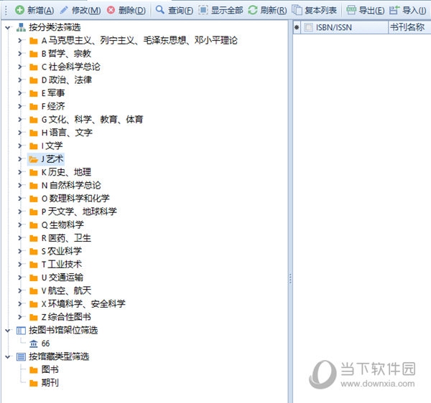
Task: Click the green Add (新增) plus icon
Action: pyautogui.click(x=19, y=10)
